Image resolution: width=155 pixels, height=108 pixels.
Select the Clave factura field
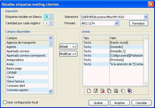click(x=27, y=81)
